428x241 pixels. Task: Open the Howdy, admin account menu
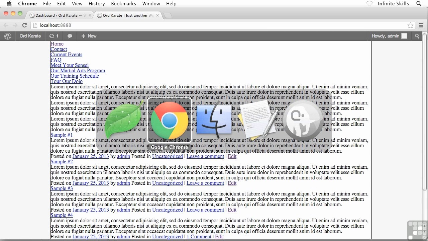(x=389, y=36)
